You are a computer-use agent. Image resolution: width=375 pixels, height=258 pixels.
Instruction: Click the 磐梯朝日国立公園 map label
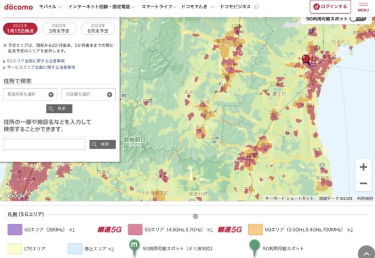(135, 143)
